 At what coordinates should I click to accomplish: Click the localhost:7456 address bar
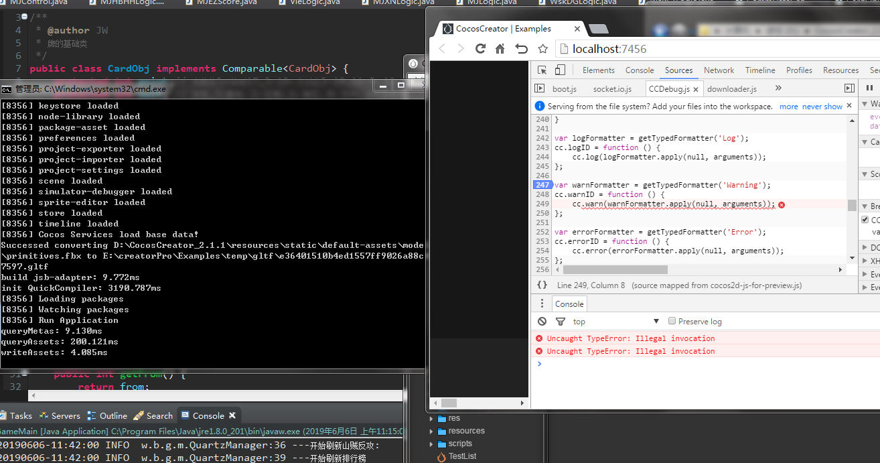pos(670,49)
